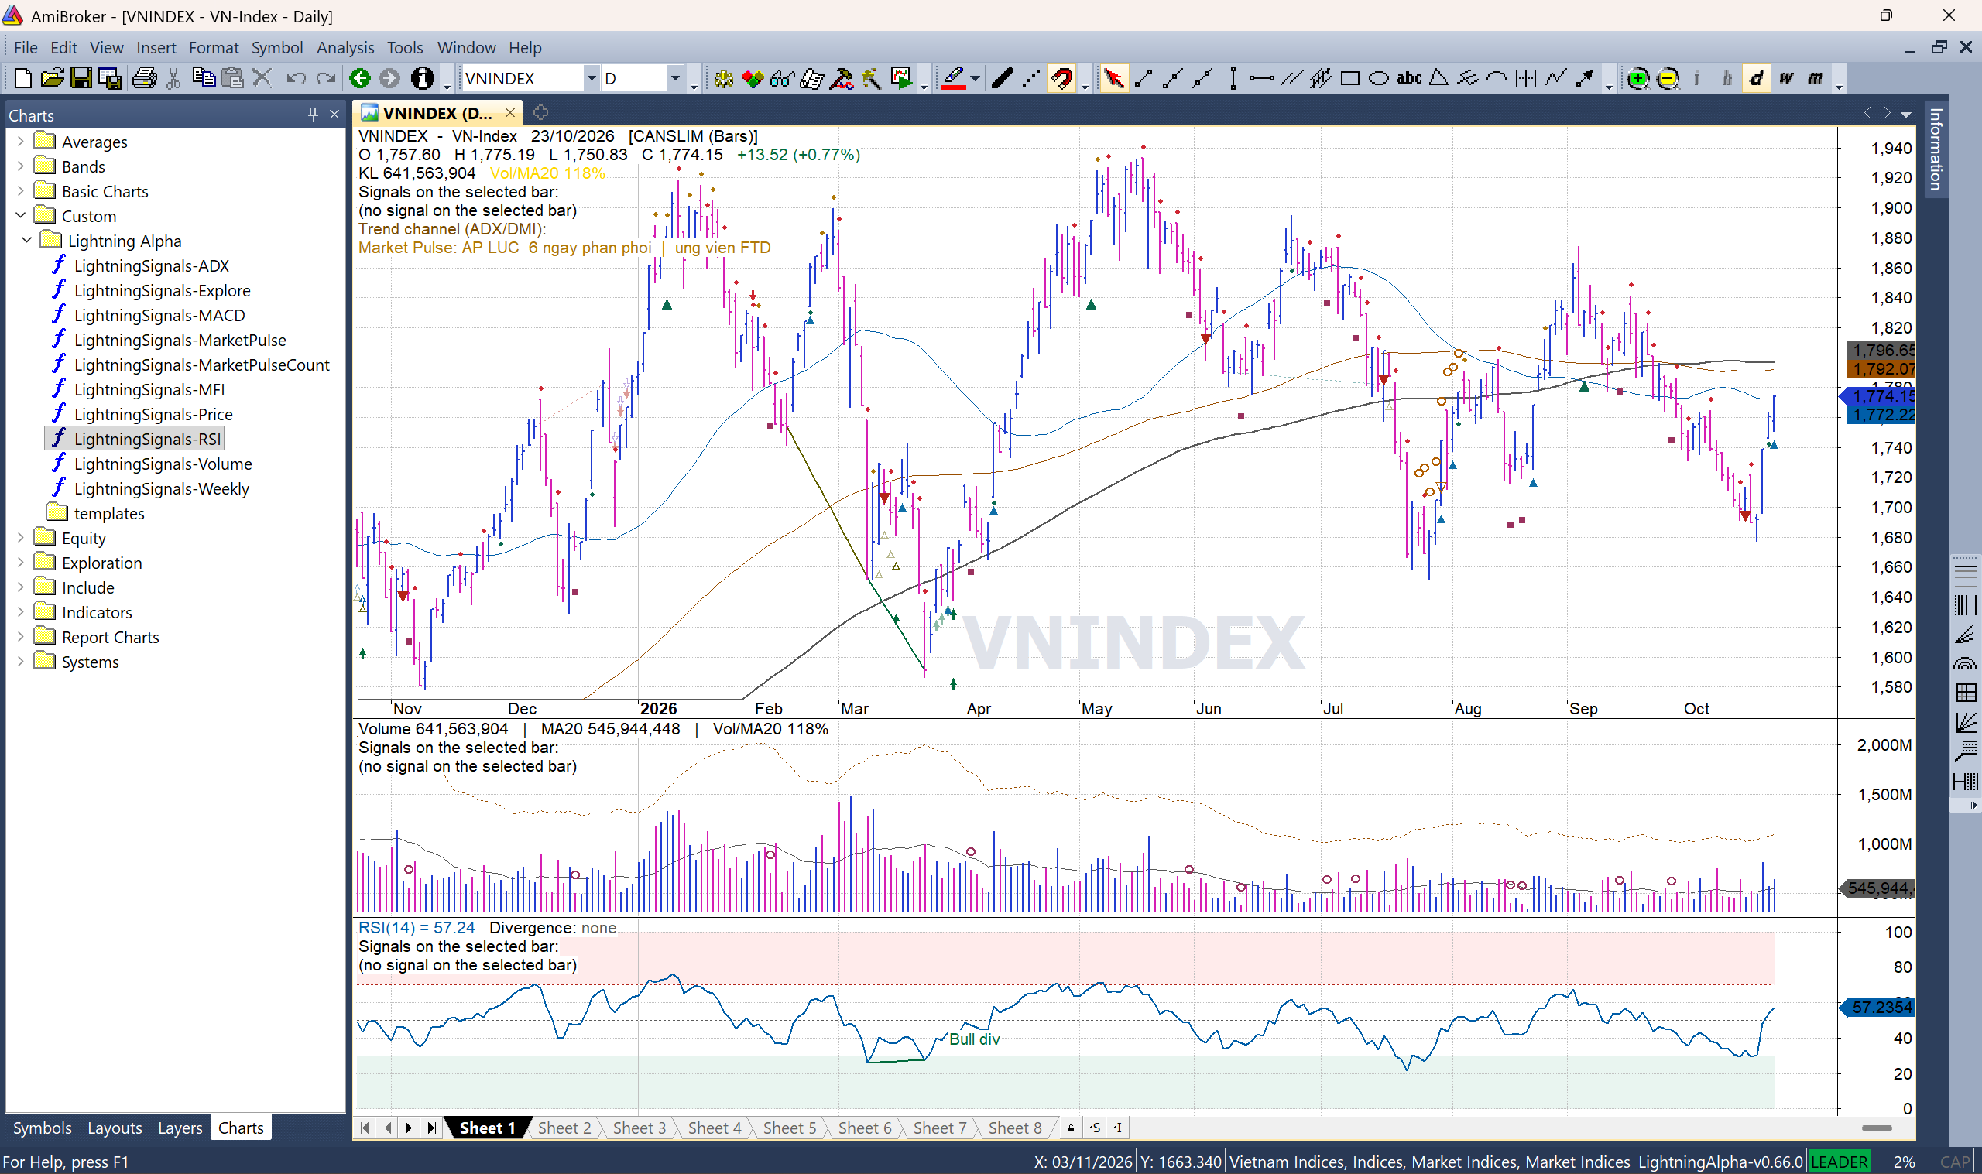
Task: Go to the last sheet arrow
Action: coord(431,1128)
